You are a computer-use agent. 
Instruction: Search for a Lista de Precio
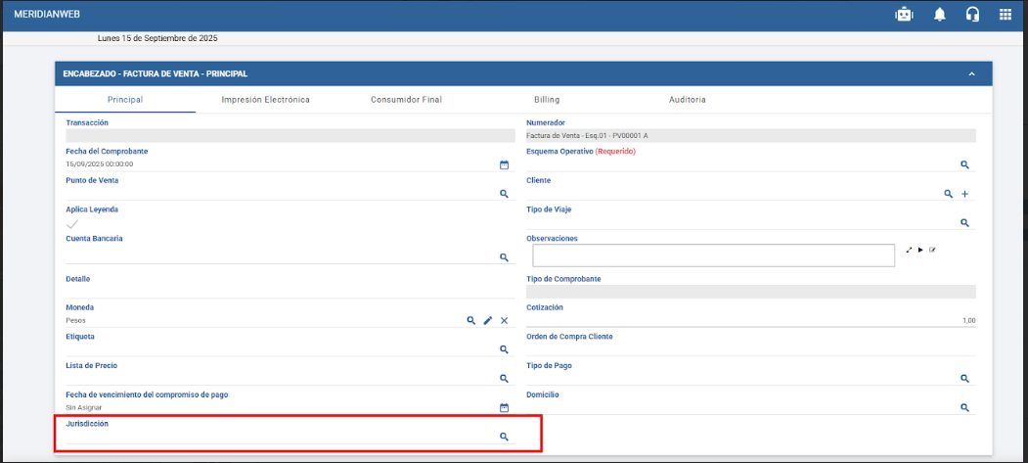pyautogui.click(x=504, y=379)
